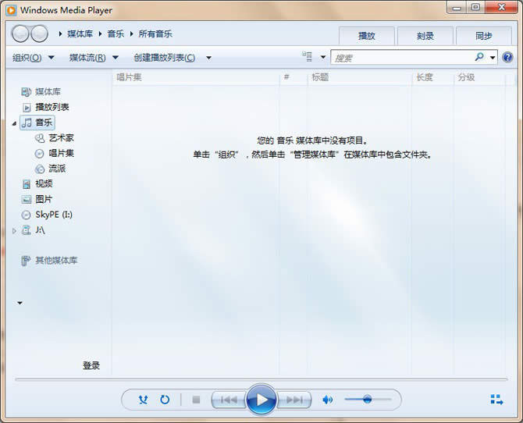Expand the J:\ drive tree node

coord(14,230)
